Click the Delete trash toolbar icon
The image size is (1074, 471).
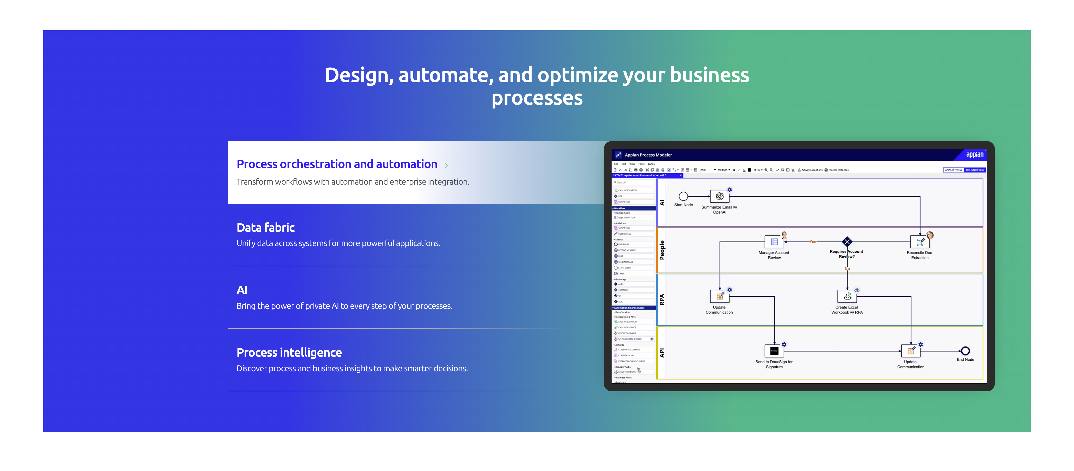point(663,170)
